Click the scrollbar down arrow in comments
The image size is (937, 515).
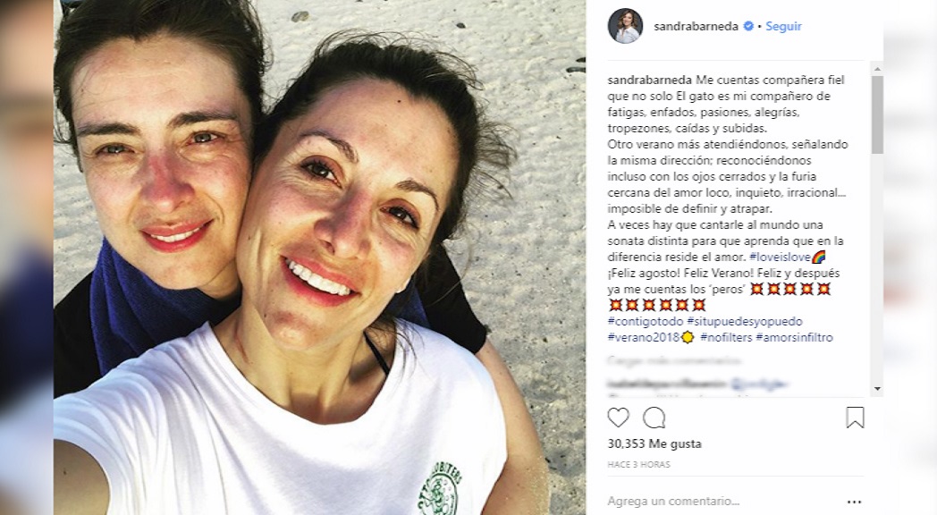[x=877, y=389]
